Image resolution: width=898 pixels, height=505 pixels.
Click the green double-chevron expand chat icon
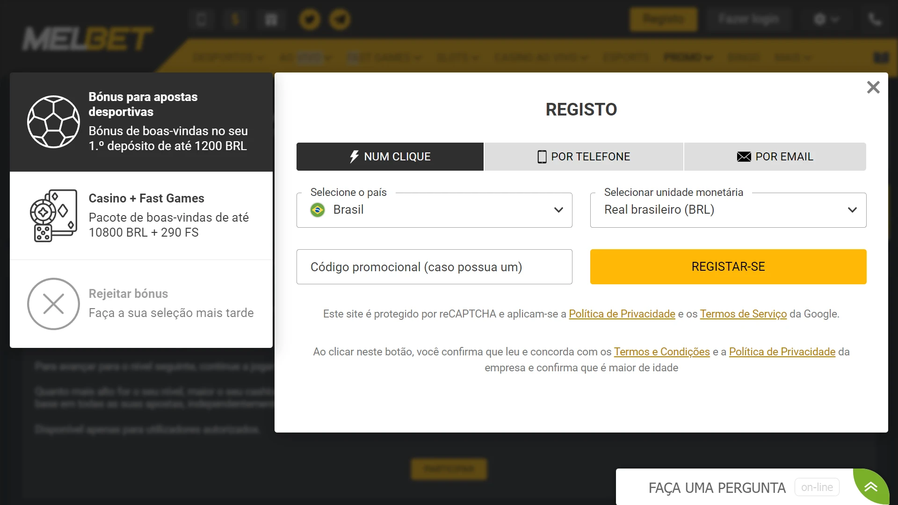click(x=870, y=487)
